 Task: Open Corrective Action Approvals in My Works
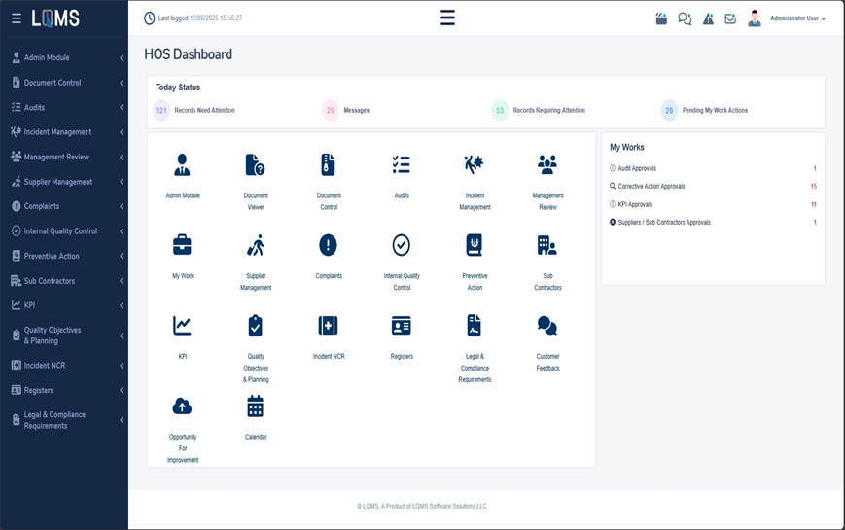[x=713, y=186]
